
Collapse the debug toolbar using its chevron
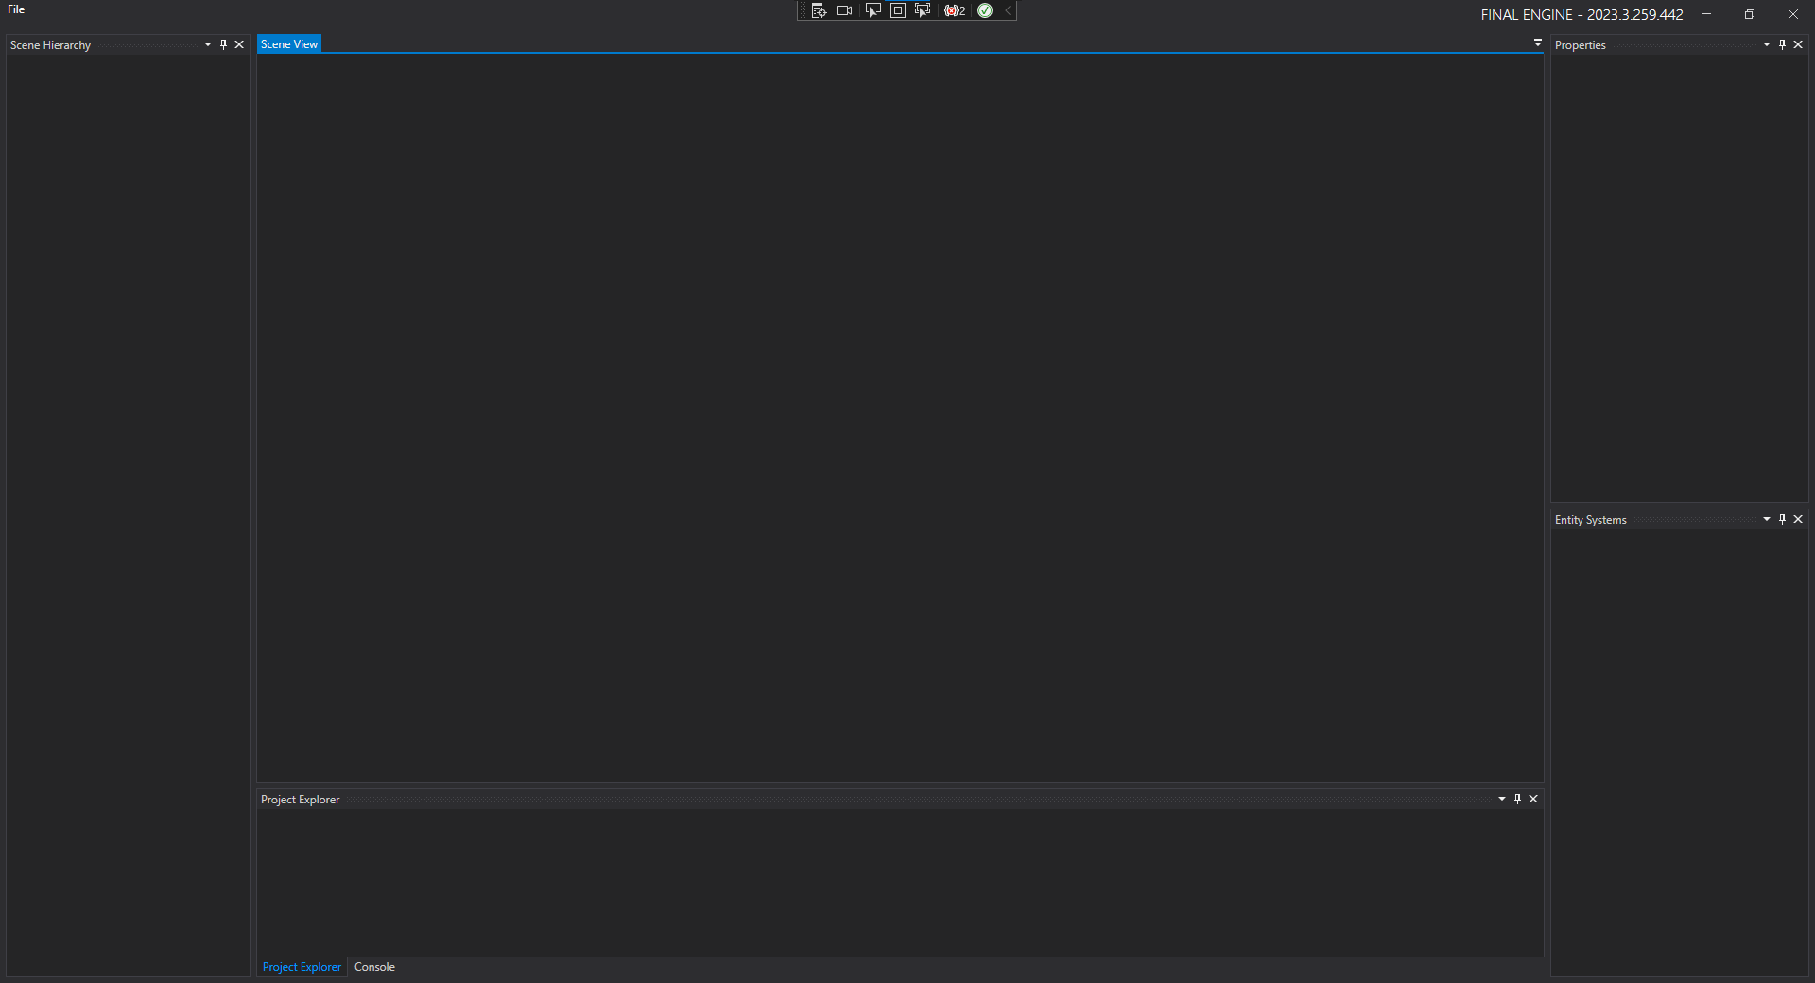click(1008, 10)
